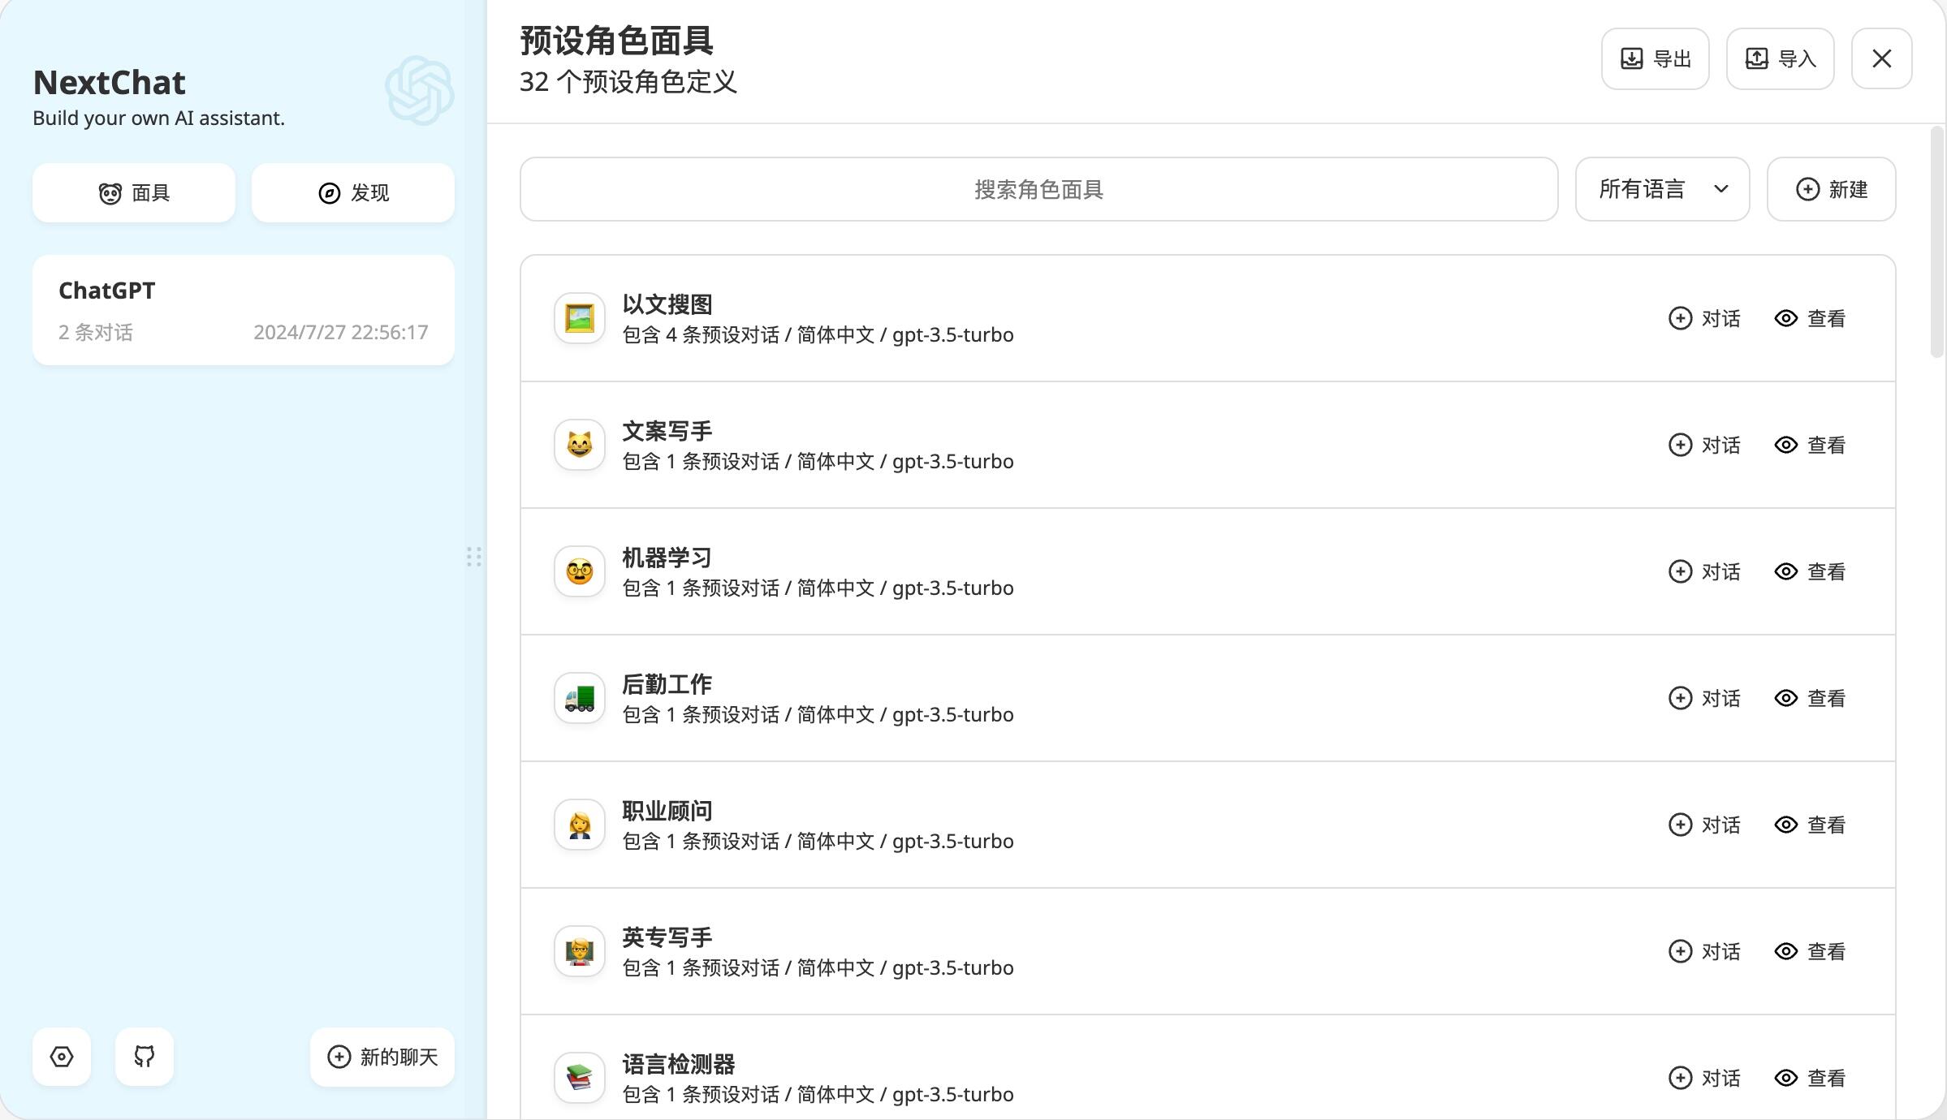Open settings via the gear icon
This screenshot has width=1947, height=1120.
62,1057
